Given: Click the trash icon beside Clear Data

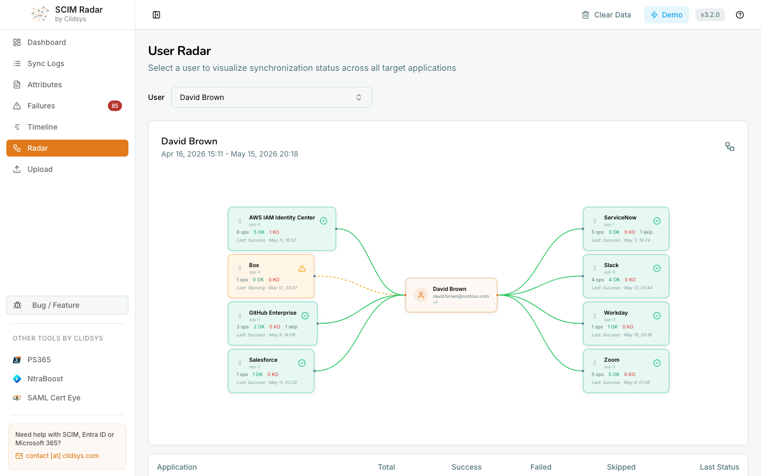Looking at the screenshot, I should (x=586, y=15).
